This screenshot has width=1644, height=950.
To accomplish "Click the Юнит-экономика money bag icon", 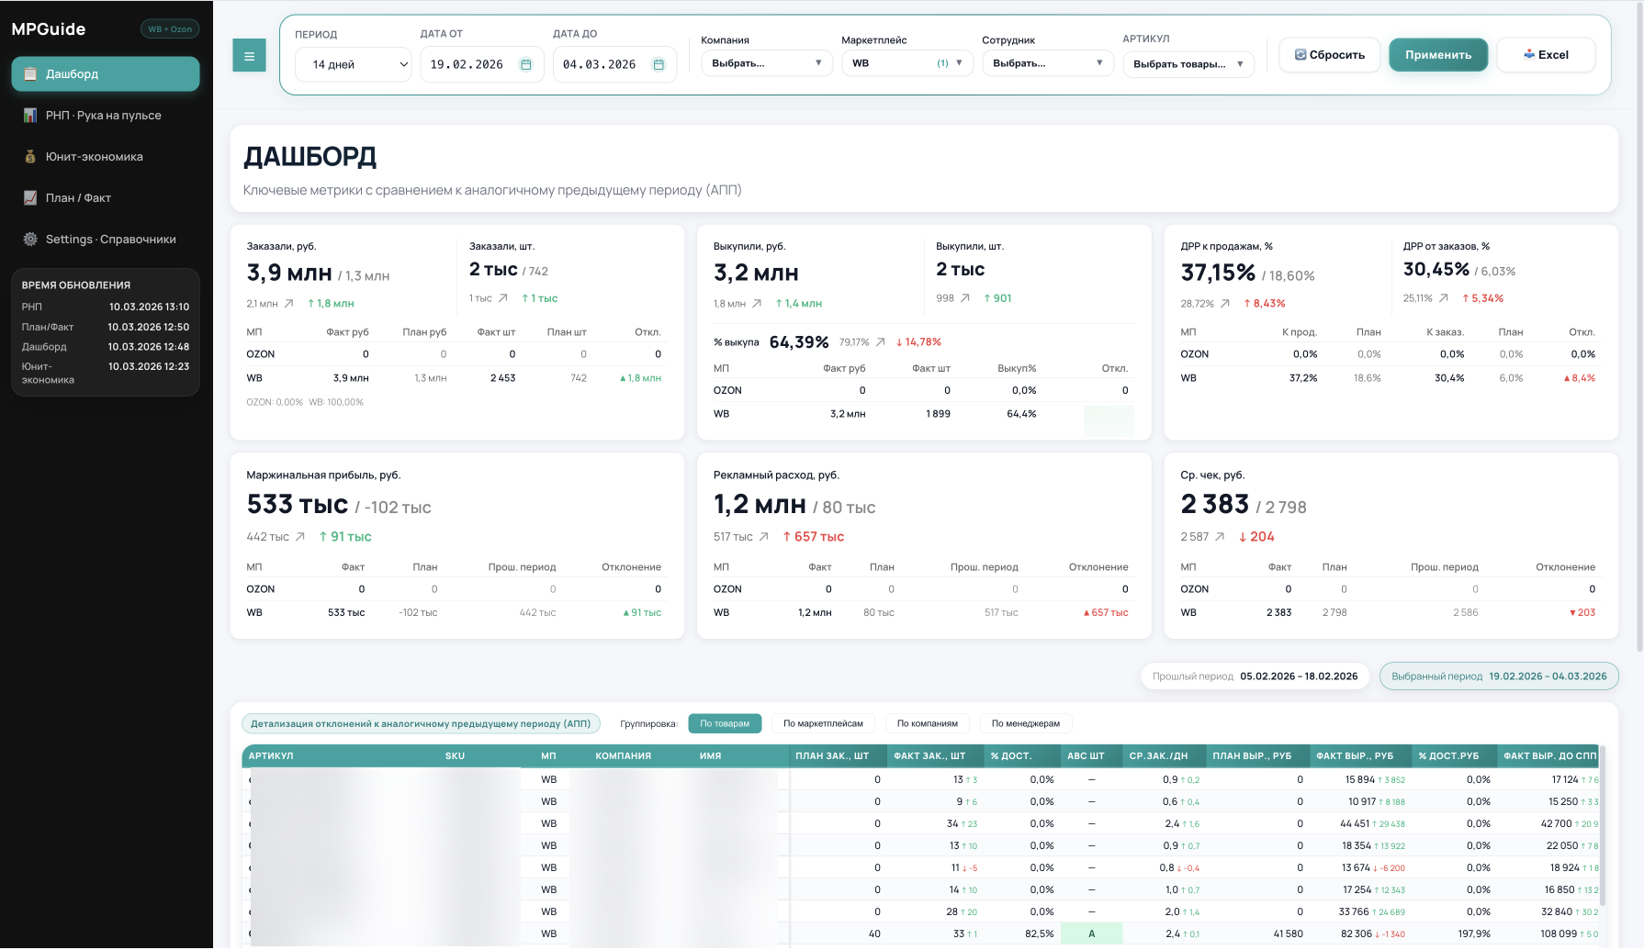I will [x=30, y=156].
